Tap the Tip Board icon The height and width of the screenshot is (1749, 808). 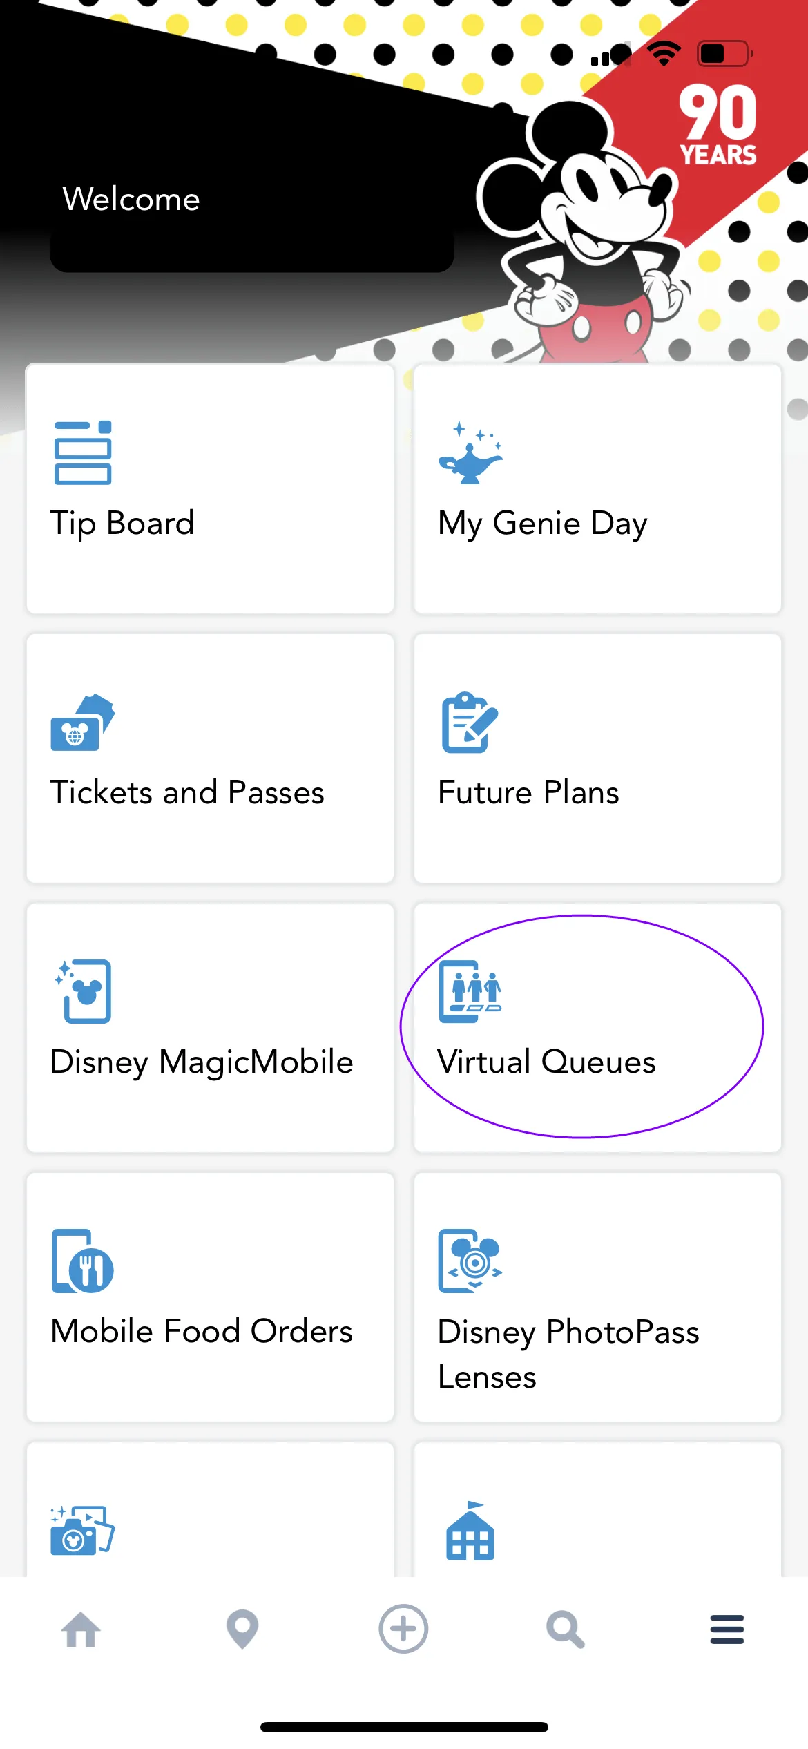click(83, 452)
